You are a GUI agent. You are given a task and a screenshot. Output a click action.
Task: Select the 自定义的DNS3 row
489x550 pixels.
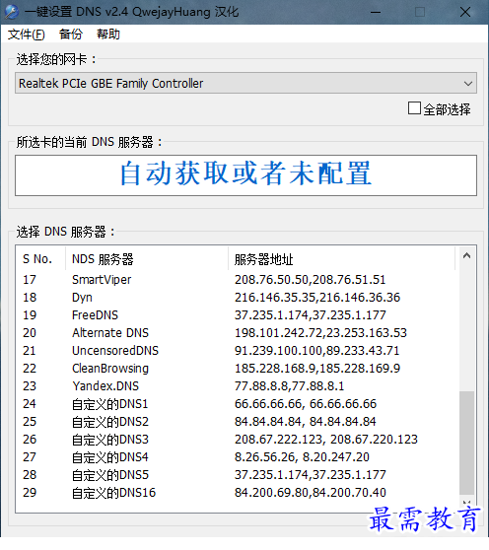coord(238,440)
